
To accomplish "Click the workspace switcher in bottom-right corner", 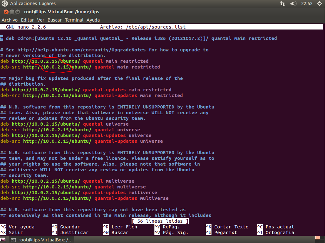I will pos(317,238).
